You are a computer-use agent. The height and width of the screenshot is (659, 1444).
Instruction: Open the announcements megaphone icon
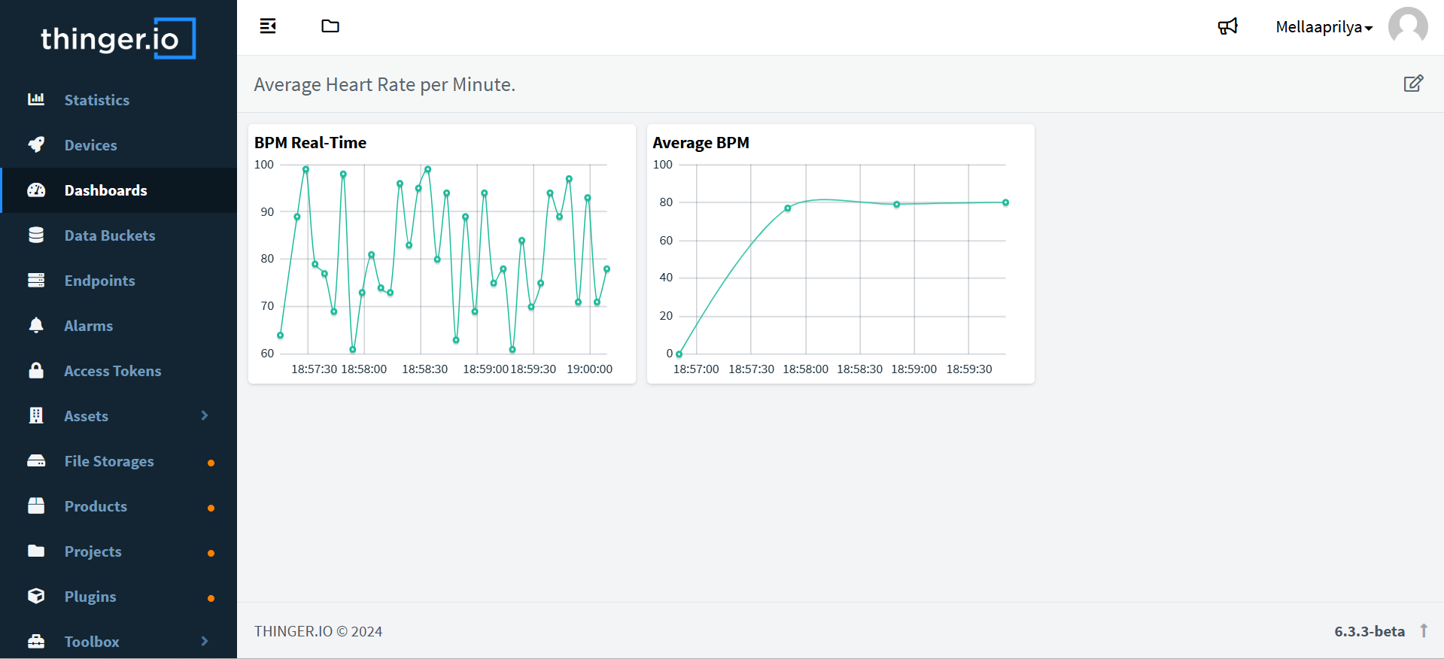[x=1227, y=27]
